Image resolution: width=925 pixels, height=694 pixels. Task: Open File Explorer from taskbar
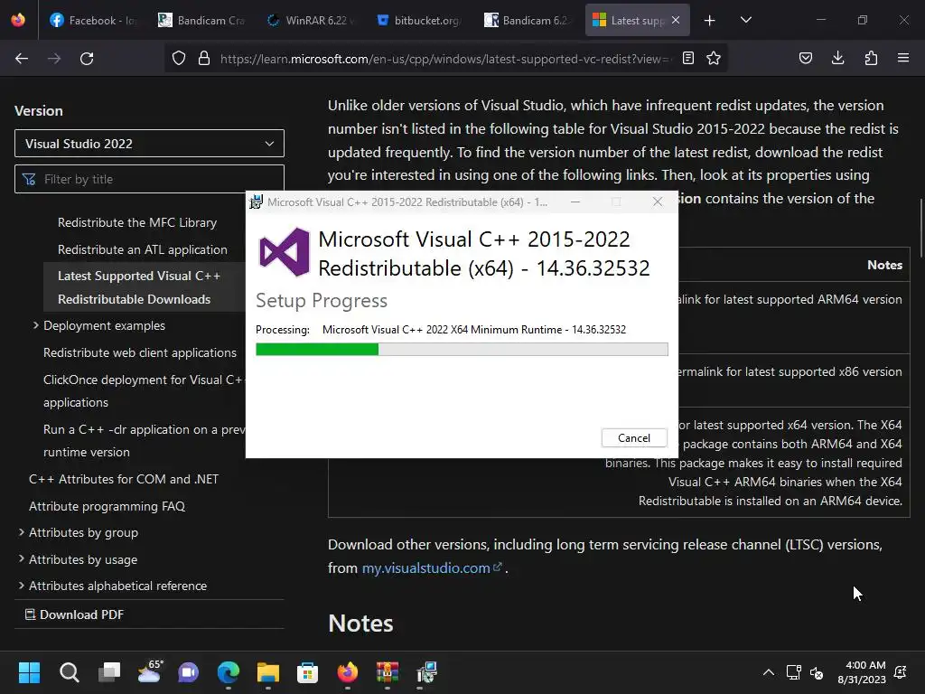coord(267,672)
